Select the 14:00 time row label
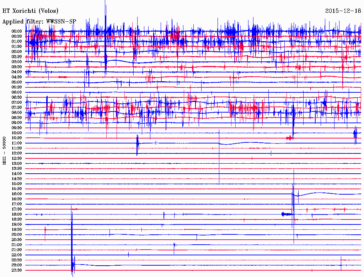The width and height of the screenshot is (364, 277). (17, 174)
